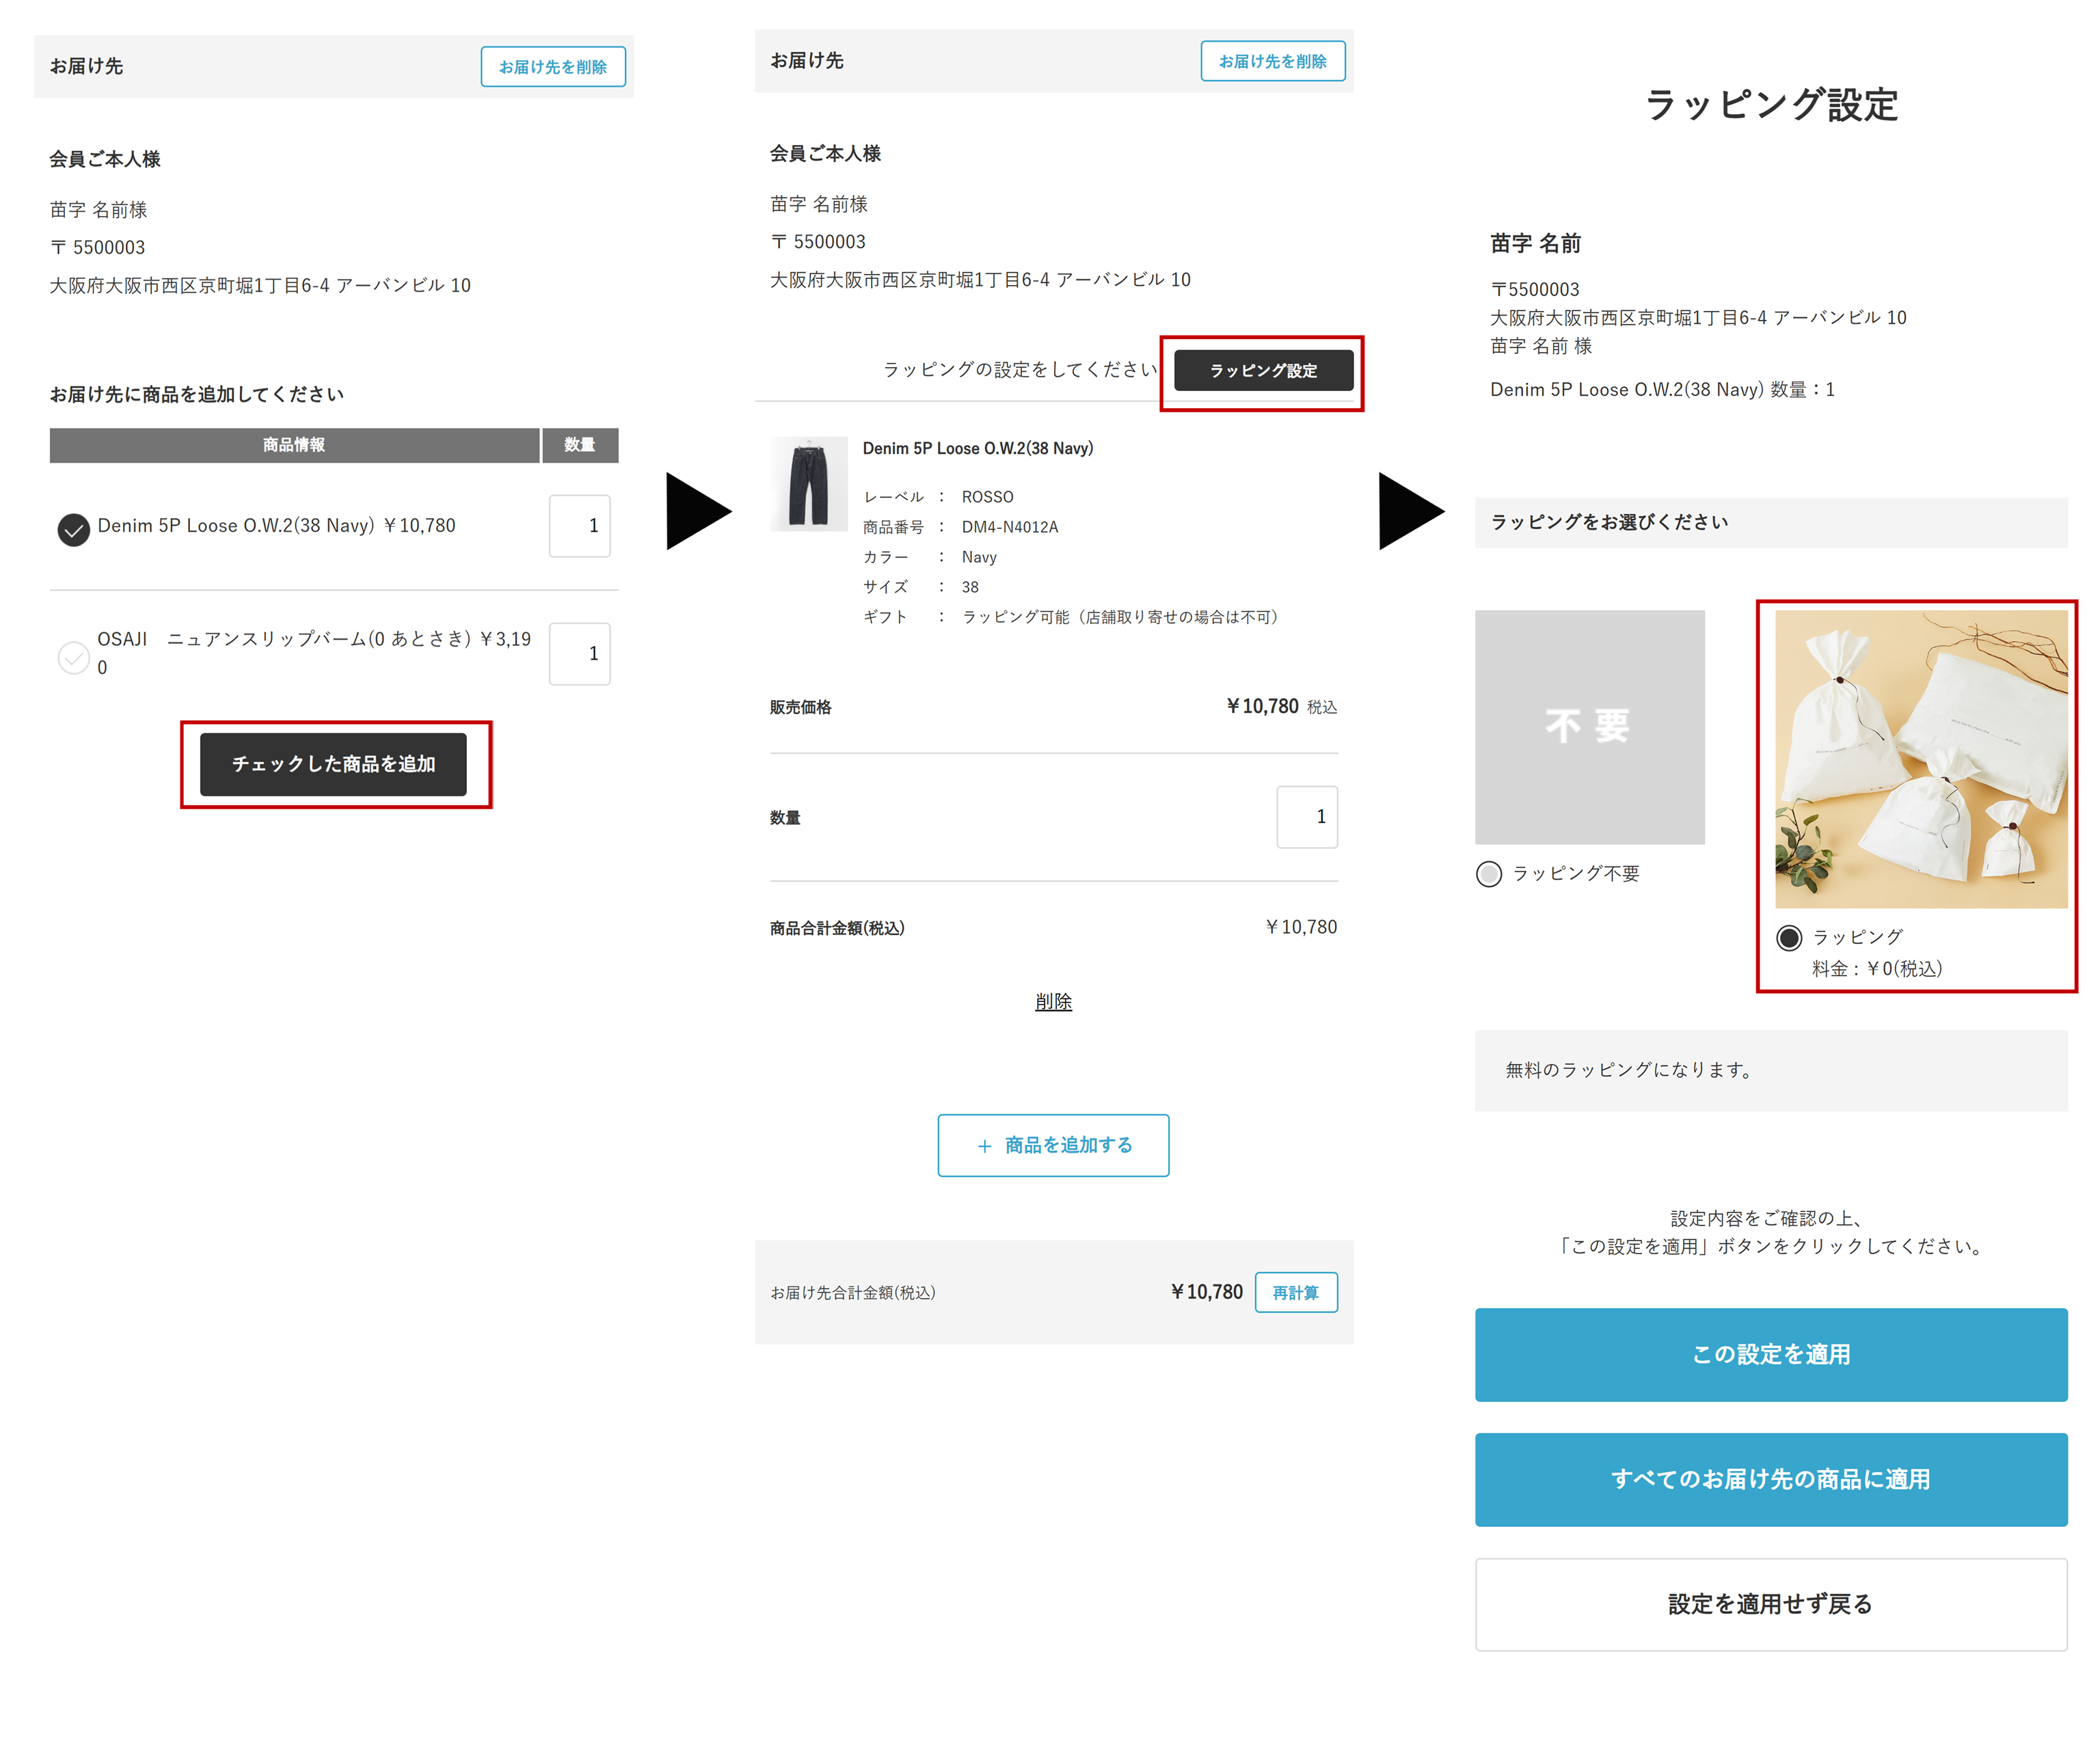Click the 商品合計金額(税込) label

point(837,928)
